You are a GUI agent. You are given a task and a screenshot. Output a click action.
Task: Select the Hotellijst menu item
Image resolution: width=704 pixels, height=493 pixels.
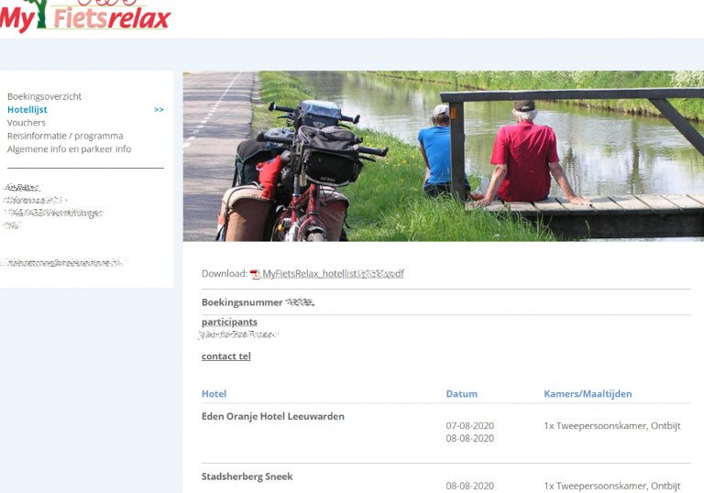[x=27, y=109]
